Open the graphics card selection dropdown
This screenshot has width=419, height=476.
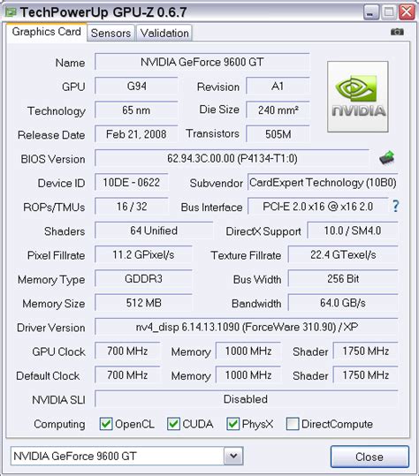pos(233,456)
